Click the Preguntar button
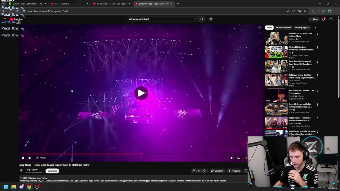This screenshot has width=340, height=191. coord(234,171)
